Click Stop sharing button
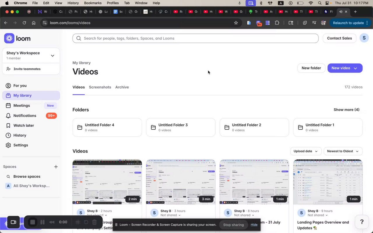 pos(233,225)
